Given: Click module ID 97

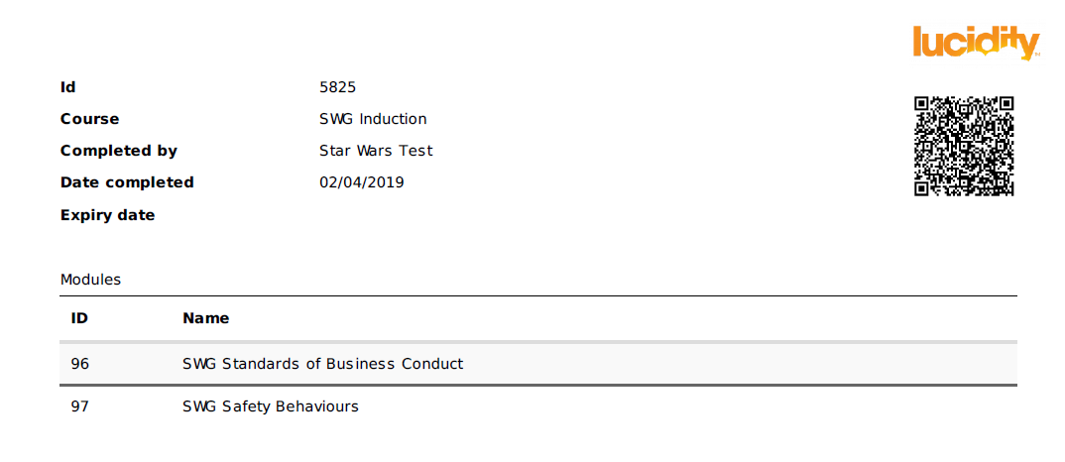Looking at the screenshot, I should (80, 406).
